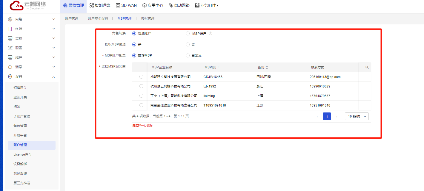Click the search icon in table header
This screenshot has width=424, height=191.
(367, 67)
